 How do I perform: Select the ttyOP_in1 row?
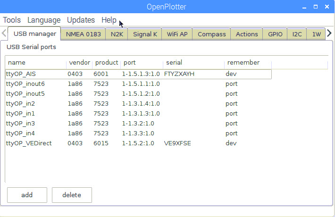click(x=138, y=114)
